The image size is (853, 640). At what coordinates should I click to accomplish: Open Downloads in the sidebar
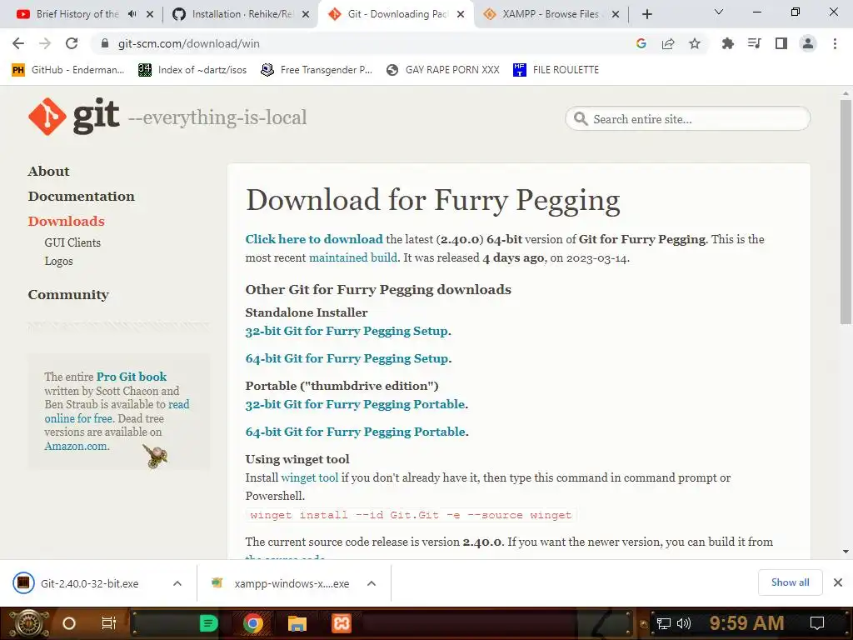click(x=66, y=221)
